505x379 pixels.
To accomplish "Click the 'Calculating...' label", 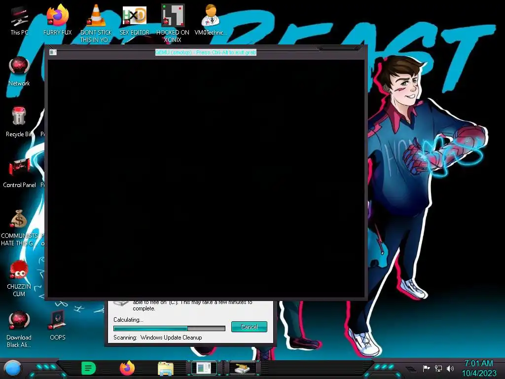I will (128, 320).
